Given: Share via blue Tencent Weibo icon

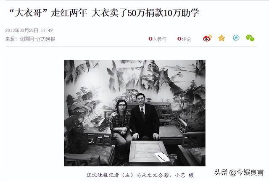Looking at the screenshot, I should (236, 38).
